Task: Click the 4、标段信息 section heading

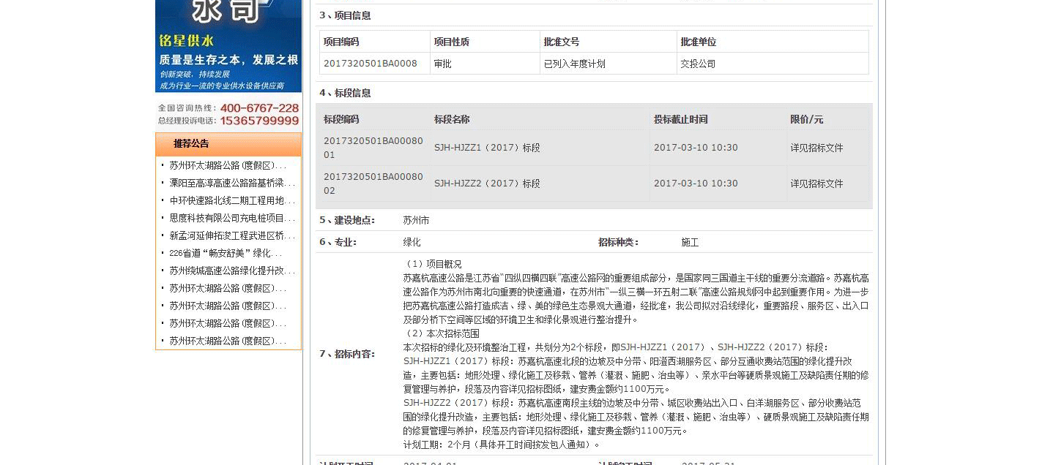Action: (345, 93)
